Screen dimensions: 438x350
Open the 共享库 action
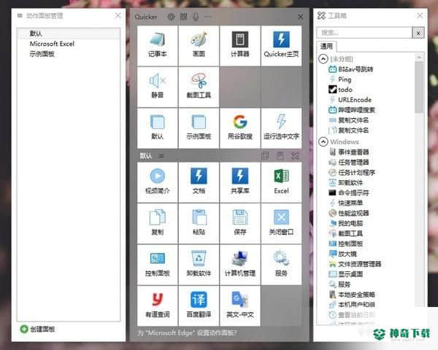[x=240, y=182]
